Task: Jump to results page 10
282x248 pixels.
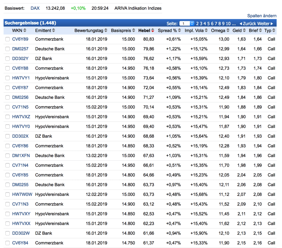Action: point(228,24)
